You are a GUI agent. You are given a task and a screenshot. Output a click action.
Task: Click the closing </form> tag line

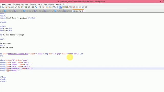click(x=3, y=77)
